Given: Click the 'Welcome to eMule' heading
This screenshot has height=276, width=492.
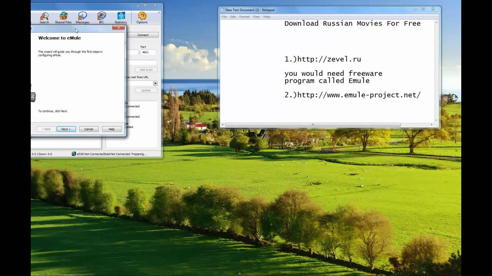Looking at the screenshot, I should 60,38.
